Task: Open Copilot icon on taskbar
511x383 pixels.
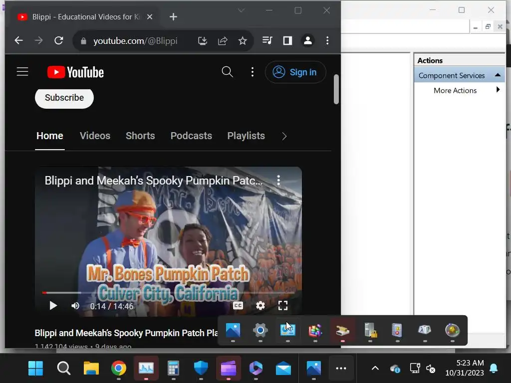Action: [256, 369]
